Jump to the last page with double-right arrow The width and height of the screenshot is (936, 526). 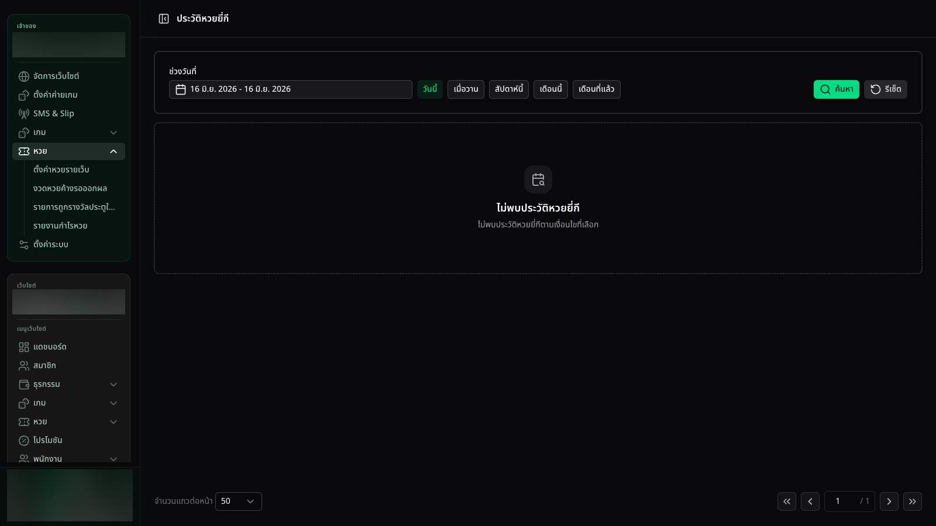click(913, 501)
